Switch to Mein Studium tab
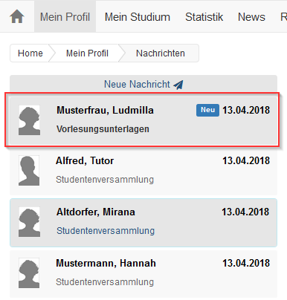Viewport: 287px width, 300px height. (138, 17)
